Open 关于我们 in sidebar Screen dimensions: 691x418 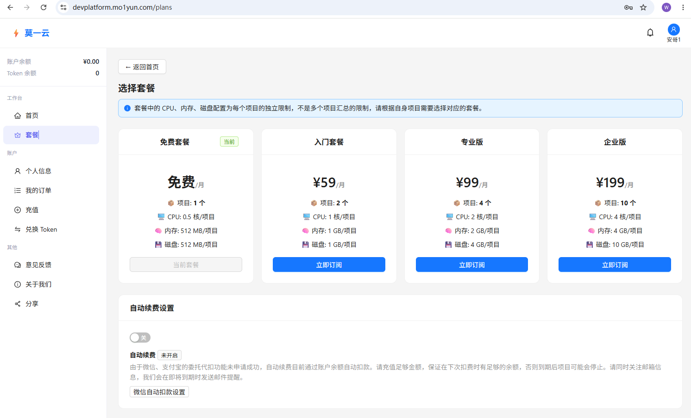tap(51, 284)
